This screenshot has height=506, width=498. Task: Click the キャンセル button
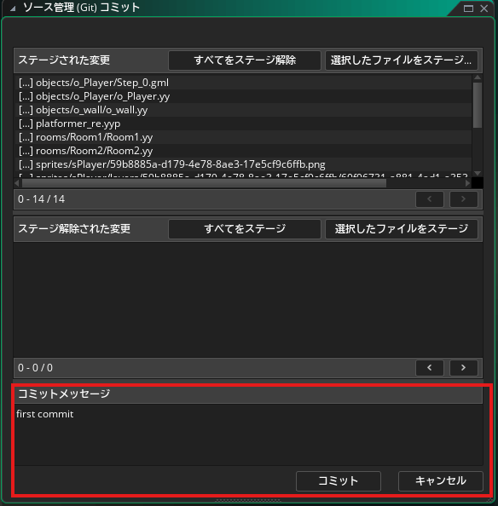(x=441, y=480)
